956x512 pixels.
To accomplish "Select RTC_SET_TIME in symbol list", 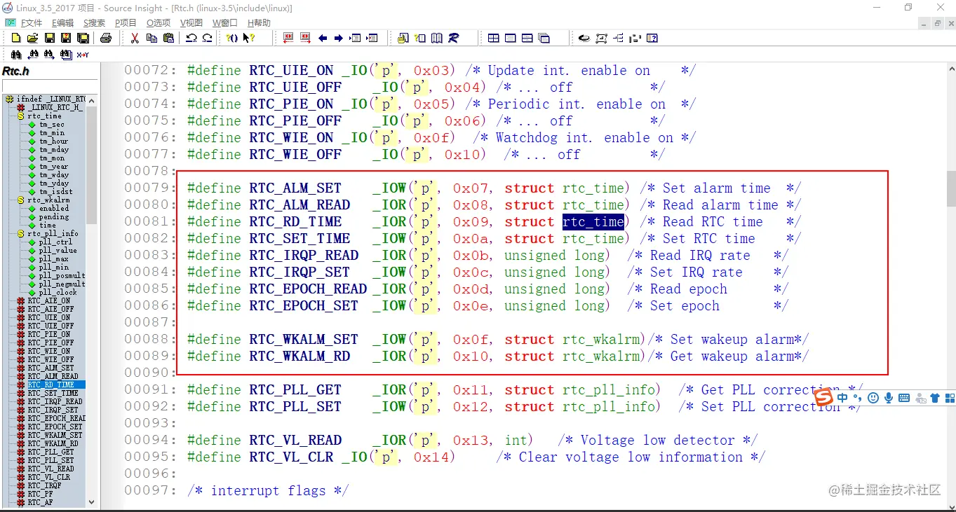I will coord(53,394).
